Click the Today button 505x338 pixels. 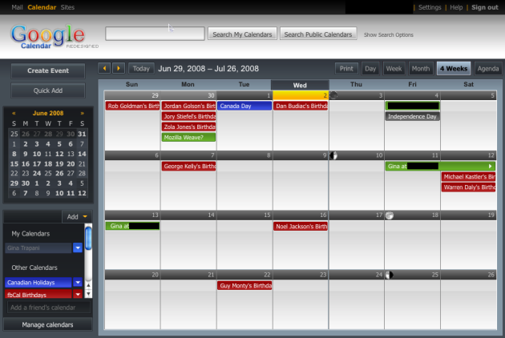pyautogui.click(x=141, y=69)
